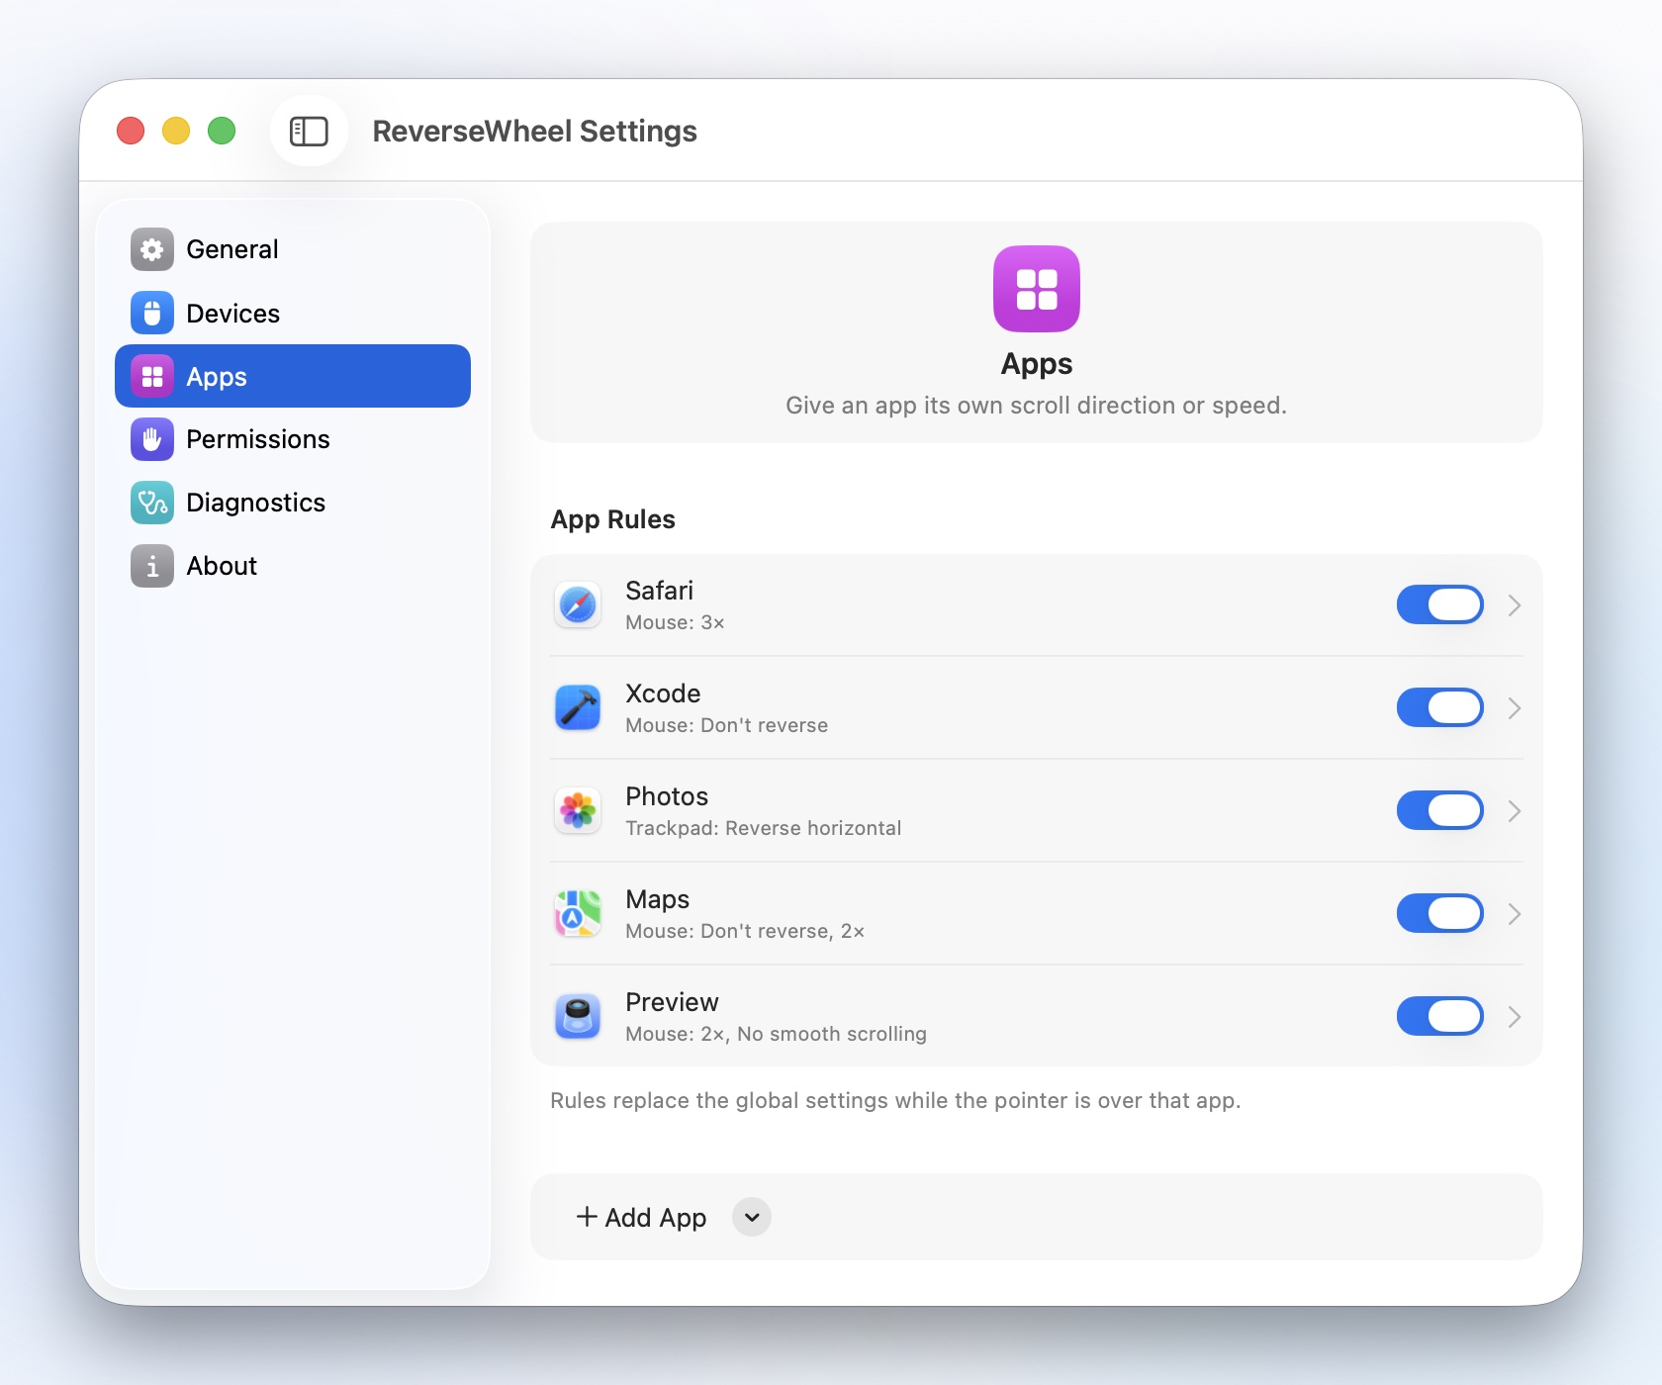Click the General gear icon
The image size is (1662, 1385).
pos(152,249)
